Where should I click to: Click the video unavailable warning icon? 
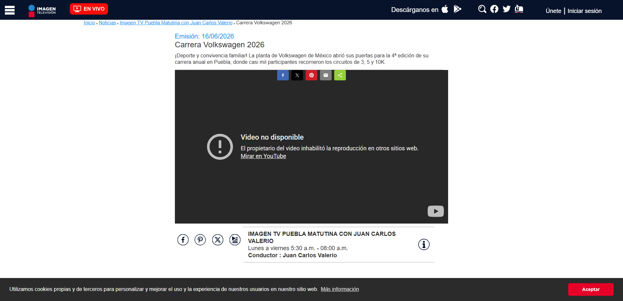(x=220, y=147)
